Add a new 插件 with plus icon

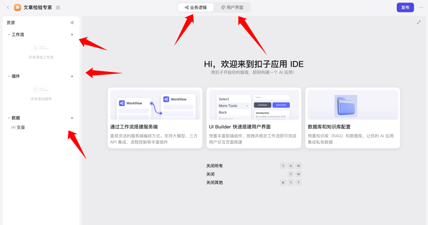72,77
